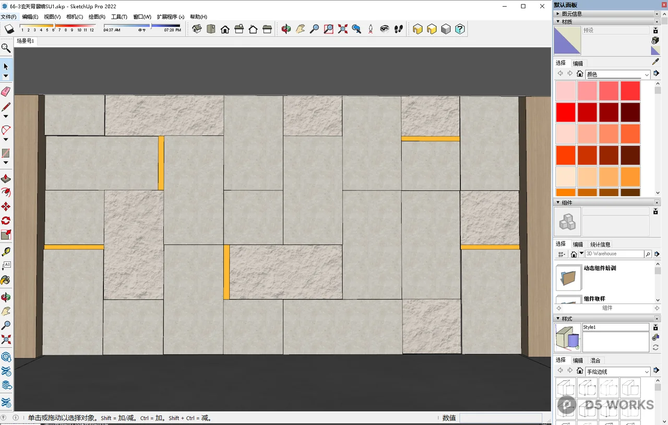Activate the Walk footprints tool
668x425 pixels.
point(399,29)
